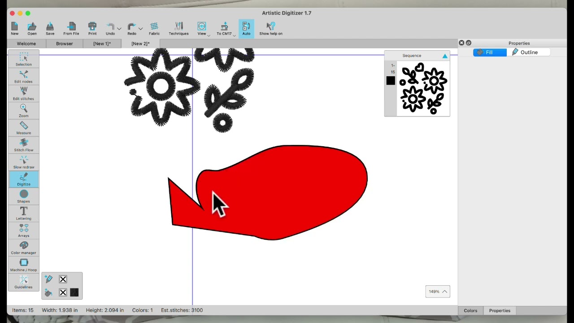Start Slow redraw simulation
Viewport: 574px width, 323px height.
pyautogui.click(x=24, y=161)
